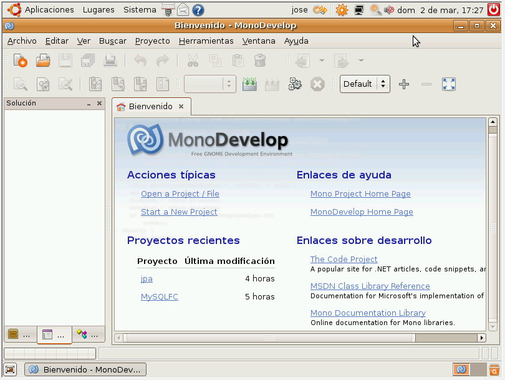
Task: Open a file using the folder icon
Action: [43, 61]
